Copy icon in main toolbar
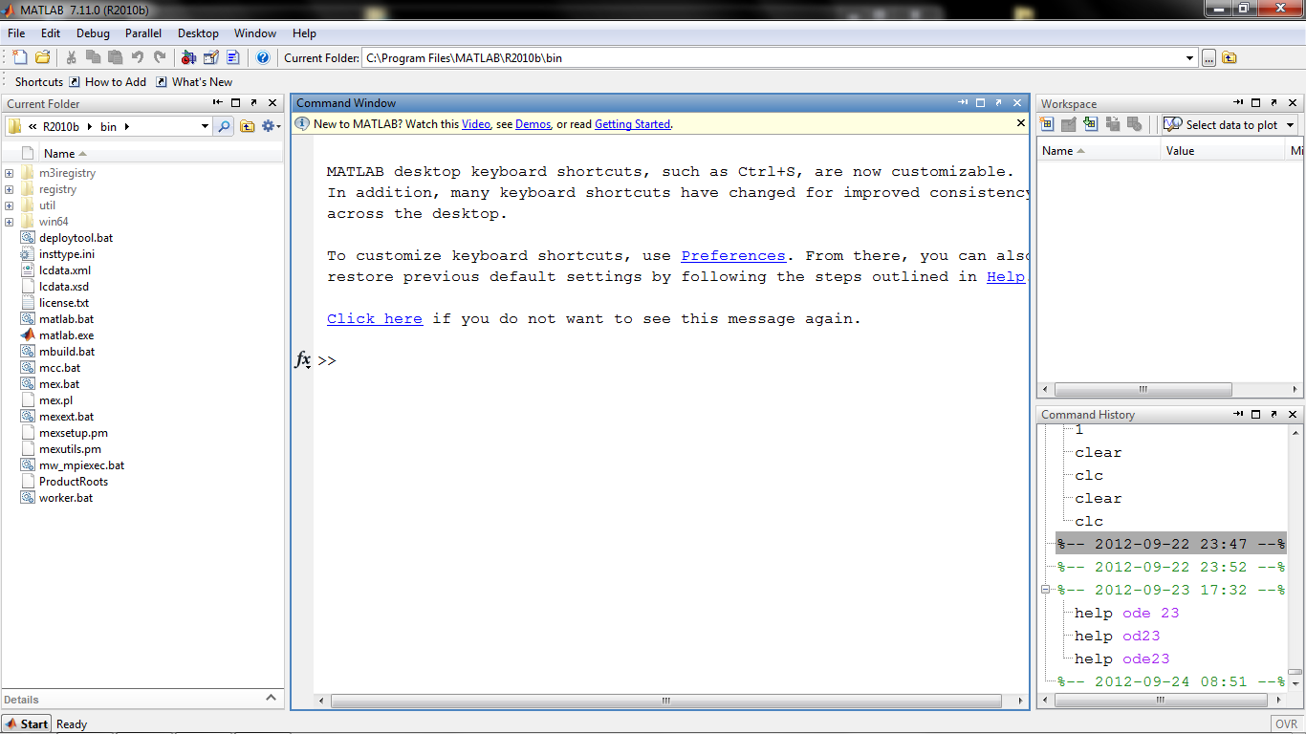Image resolution: width=1306 pixels, height=734 pixels. 94,57
